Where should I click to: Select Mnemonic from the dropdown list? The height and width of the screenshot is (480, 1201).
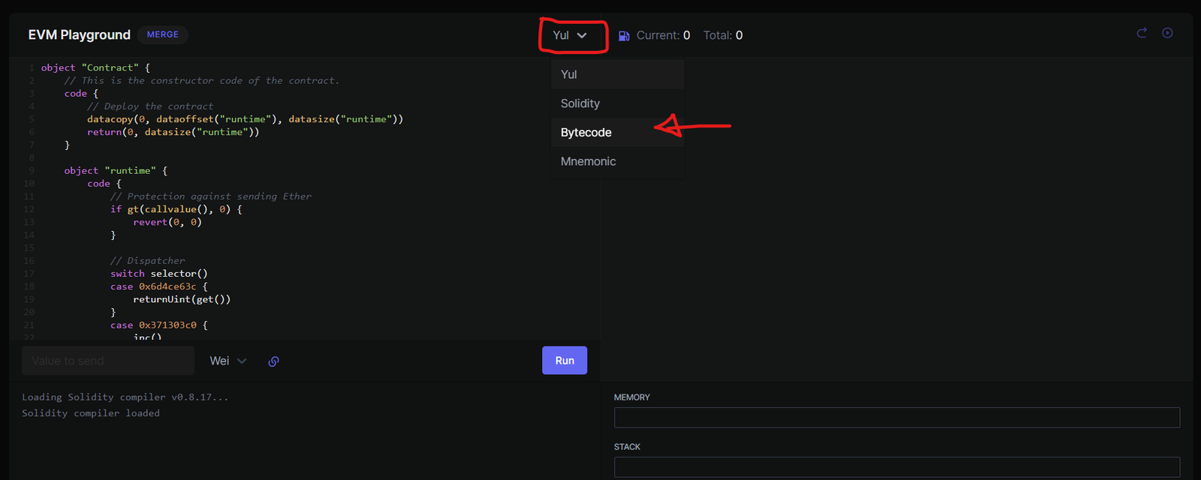[618, 161]
